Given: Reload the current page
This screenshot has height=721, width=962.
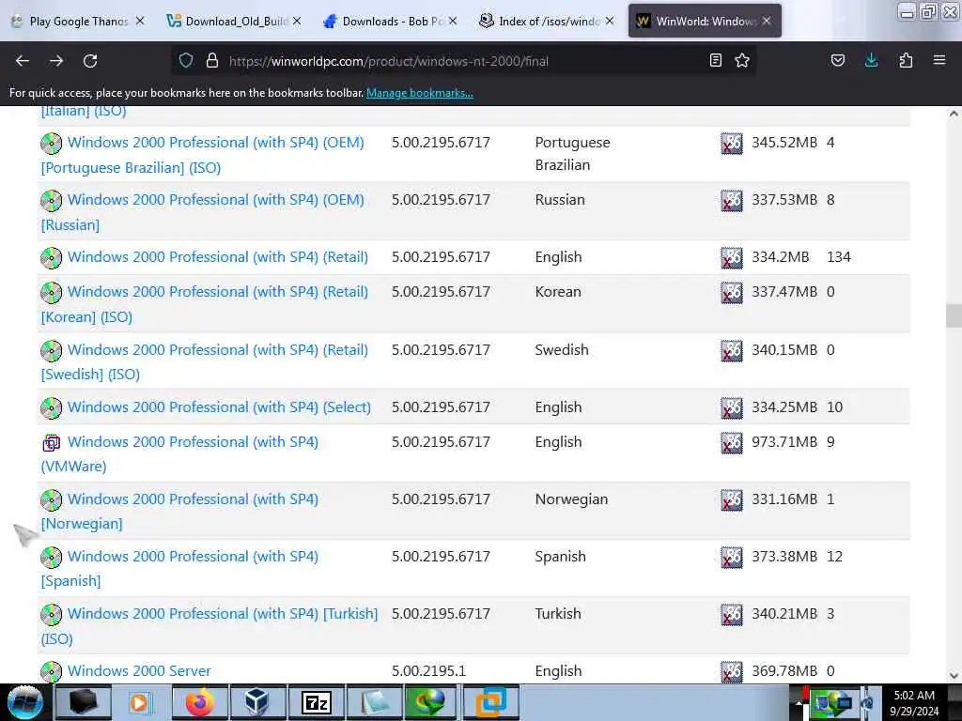Looking at the screenshot, I should click(90, 61).
